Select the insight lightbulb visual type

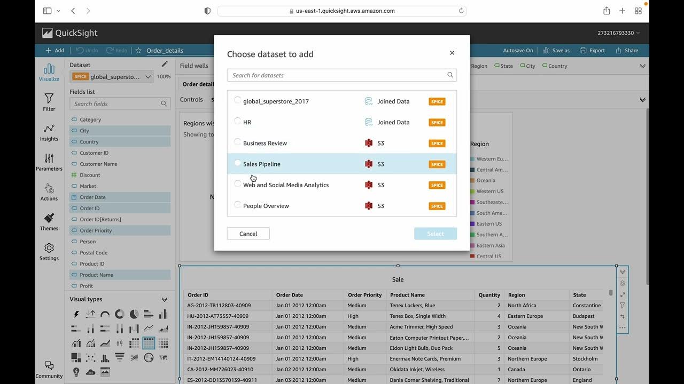pos(76,372)
